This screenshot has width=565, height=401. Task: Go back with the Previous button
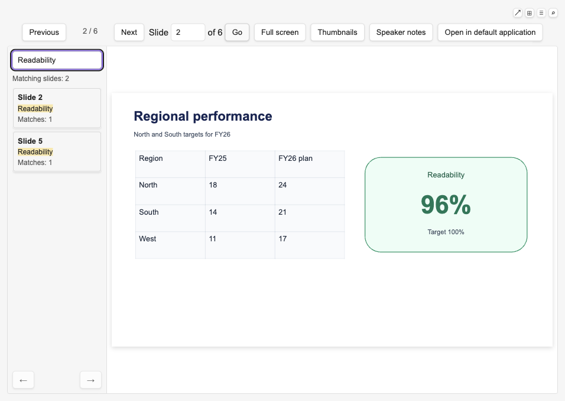44,33
